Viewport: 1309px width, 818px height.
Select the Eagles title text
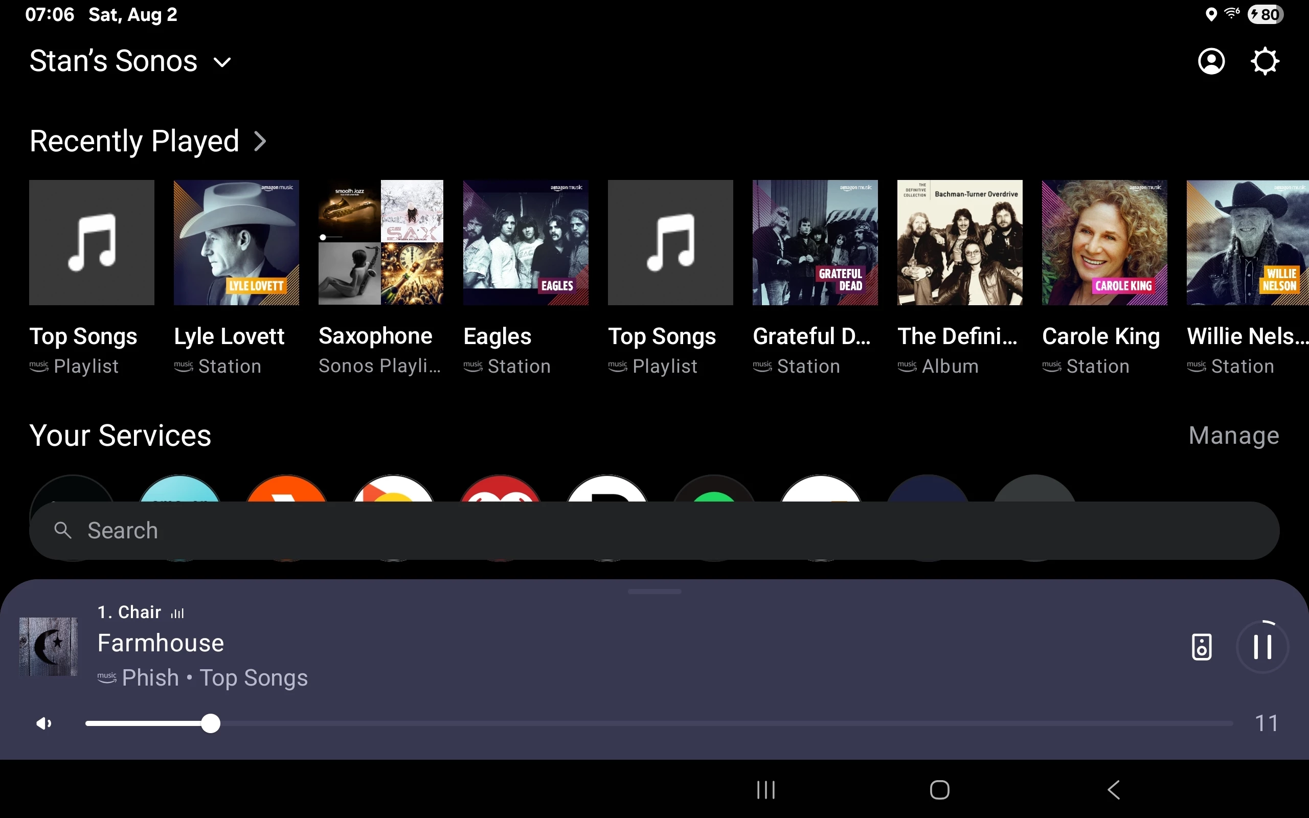498,336
